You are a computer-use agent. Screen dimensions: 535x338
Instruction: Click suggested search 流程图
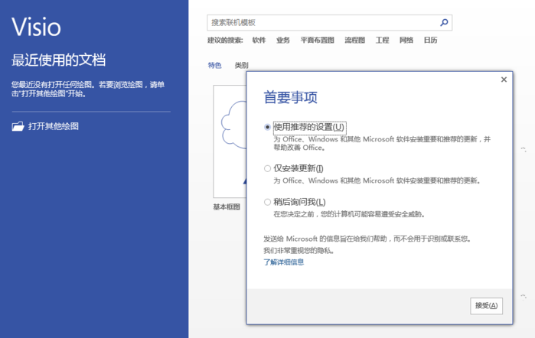click(x=354, y=41)
